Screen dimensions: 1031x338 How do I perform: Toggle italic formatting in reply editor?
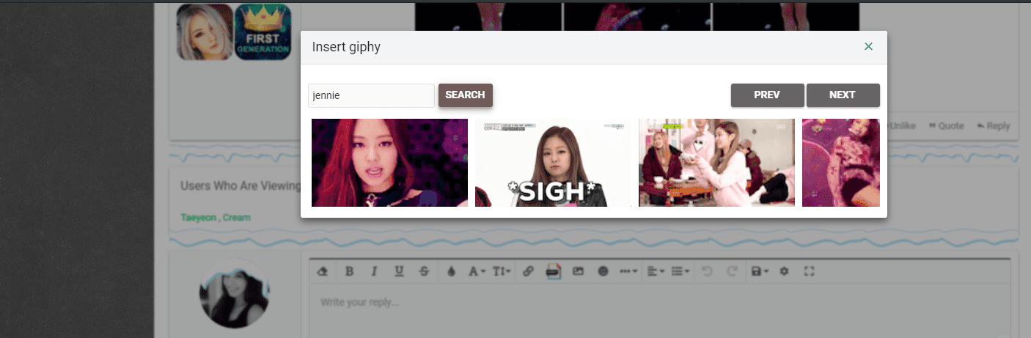point(374,271)
